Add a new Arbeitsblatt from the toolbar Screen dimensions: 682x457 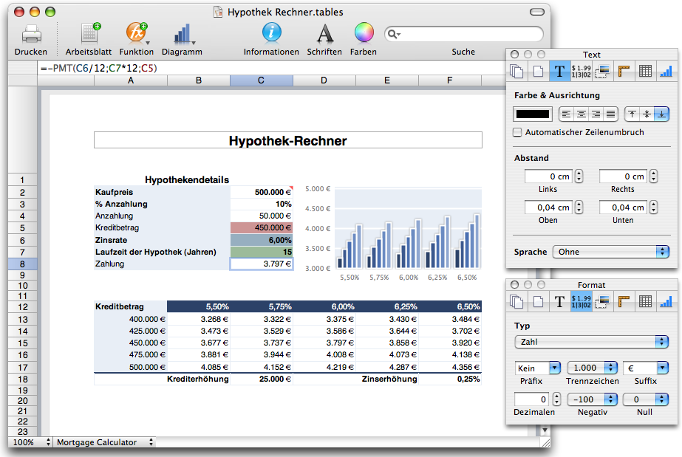point(89,33)
